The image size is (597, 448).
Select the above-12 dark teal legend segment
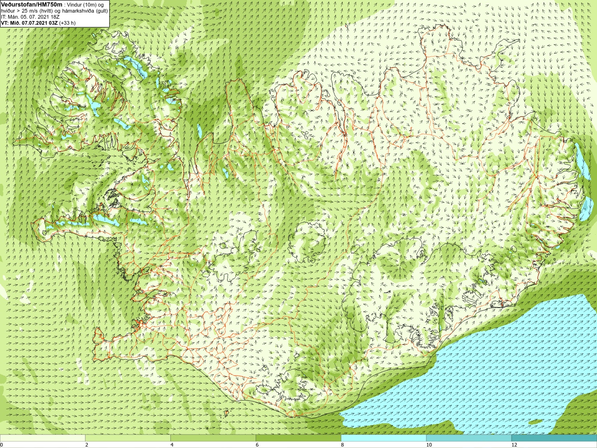click(554, 438)
